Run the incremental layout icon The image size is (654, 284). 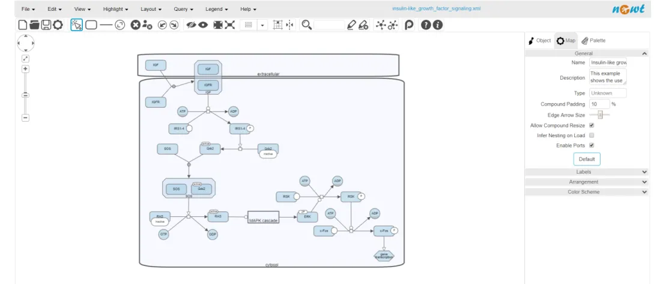(393, 25)
